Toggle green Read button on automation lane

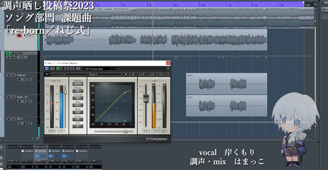(x=8, y=53)
